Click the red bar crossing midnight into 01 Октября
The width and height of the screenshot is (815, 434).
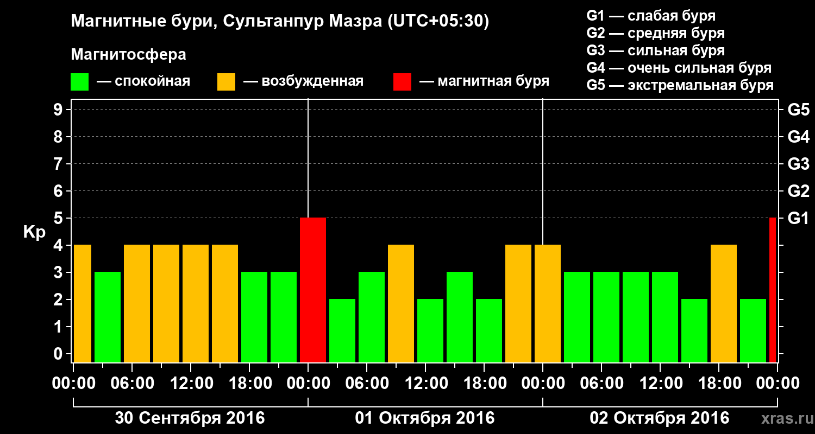[x=313, y=290]
